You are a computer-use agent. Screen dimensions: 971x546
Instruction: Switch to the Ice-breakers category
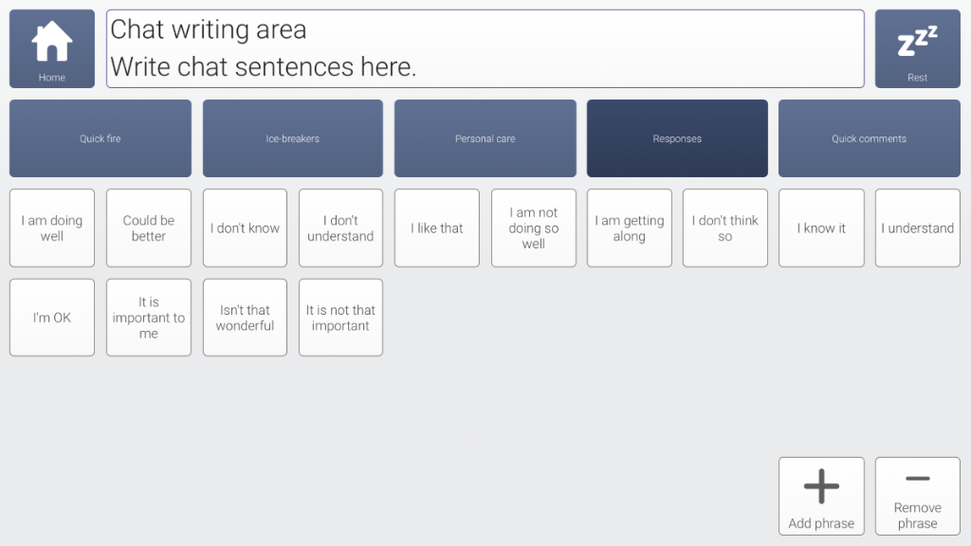[293, 138]
